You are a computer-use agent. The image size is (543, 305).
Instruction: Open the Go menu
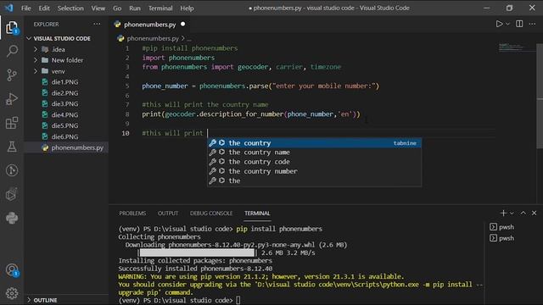117,8
